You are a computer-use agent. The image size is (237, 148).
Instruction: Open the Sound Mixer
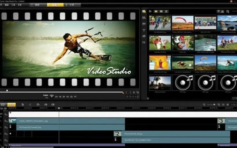pyautogui.click(x=45, y=105)
